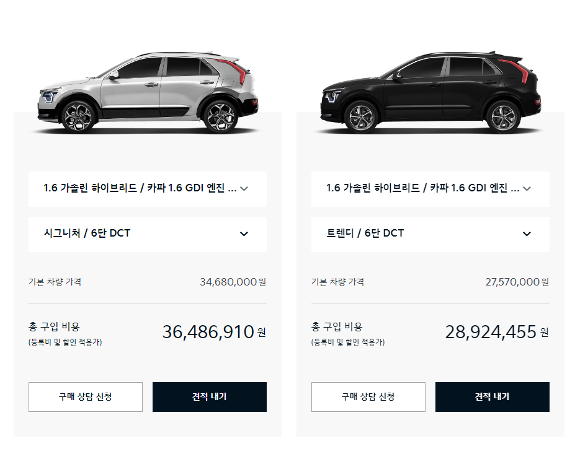575x449 pixels.
Task: Open the engine dropdown for the white Niro
Action: [147, 188]
